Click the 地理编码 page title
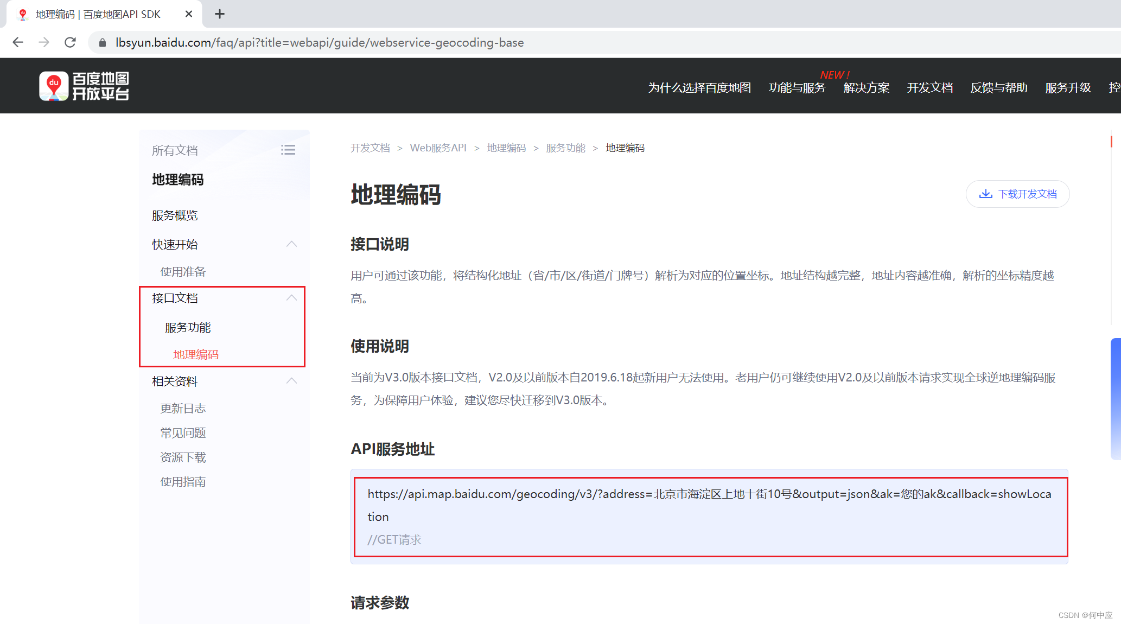The width and height of the screenshot is (1121, 624). pyautogui.click(x=396, y=194)
